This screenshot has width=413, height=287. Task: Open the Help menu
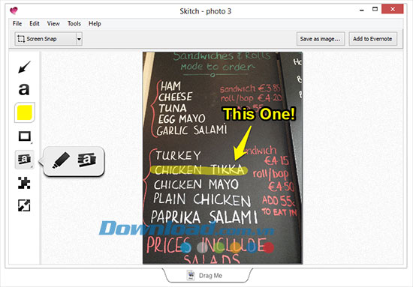pyautogui.click(x=95, y=24)
